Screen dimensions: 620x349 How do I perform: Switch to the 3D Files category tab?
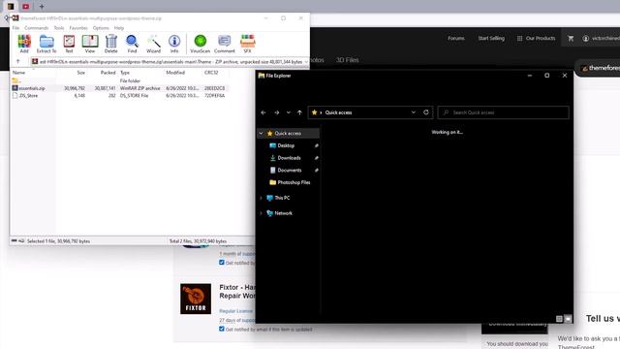point(347,60)
